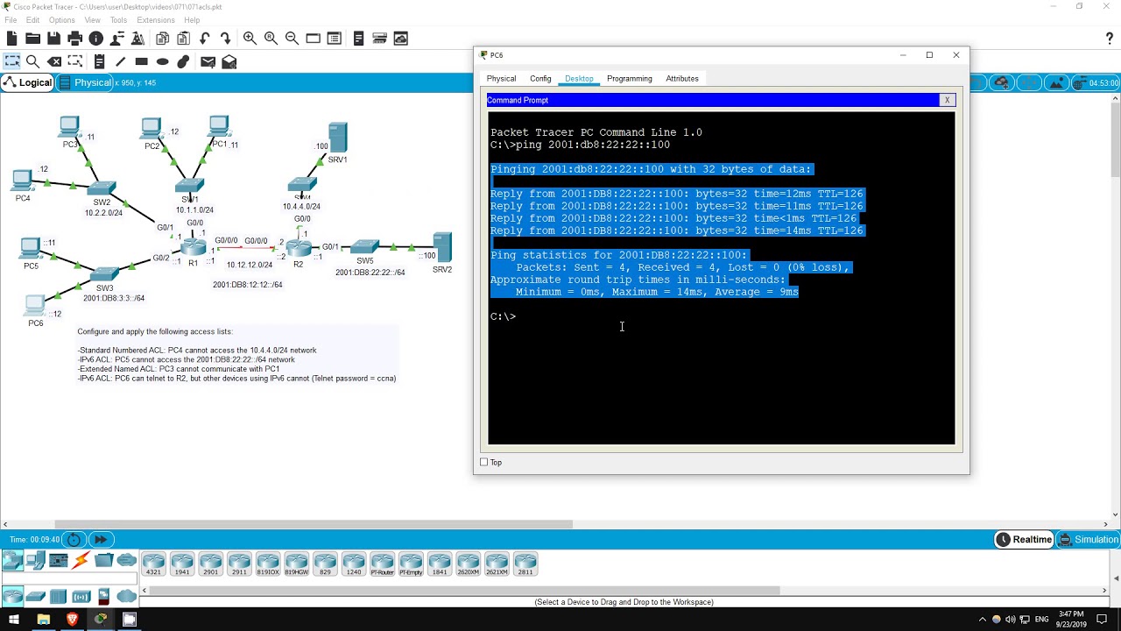Select switch SW5 in the topology
Screen dimensions: 1121x631
click(x=365, y=247)
